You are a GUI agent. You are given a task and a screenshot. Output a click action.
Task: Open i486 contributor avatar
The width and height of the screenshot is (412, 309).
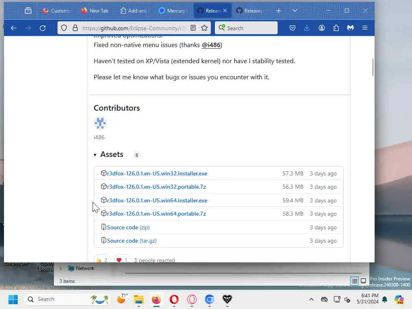(100, 123)
